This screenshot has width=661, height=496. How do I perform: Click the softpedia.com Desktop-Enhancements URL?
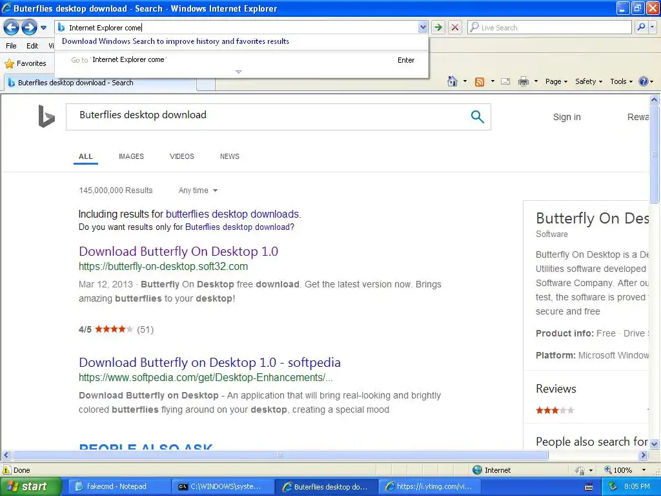206,377
